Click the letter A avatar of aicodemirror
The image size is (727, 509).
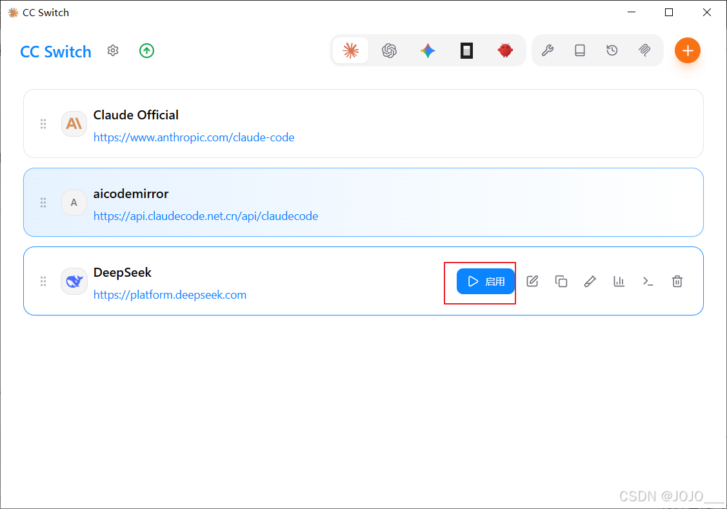point(74,203)
